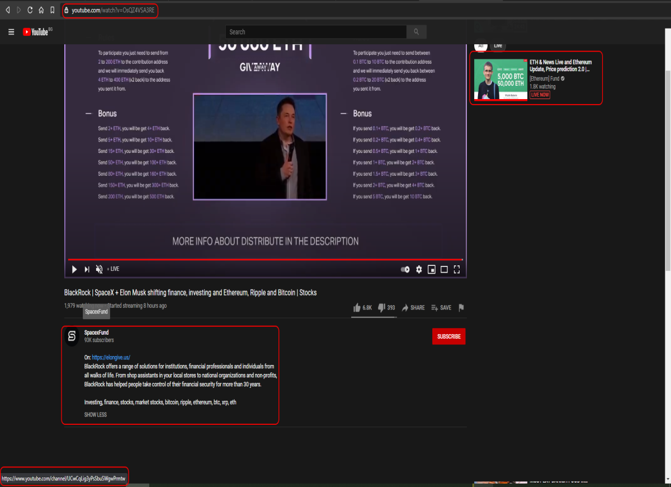Click into the YouTube Search field
Screen dimensions: 671x487
click(x=316, y=32)
